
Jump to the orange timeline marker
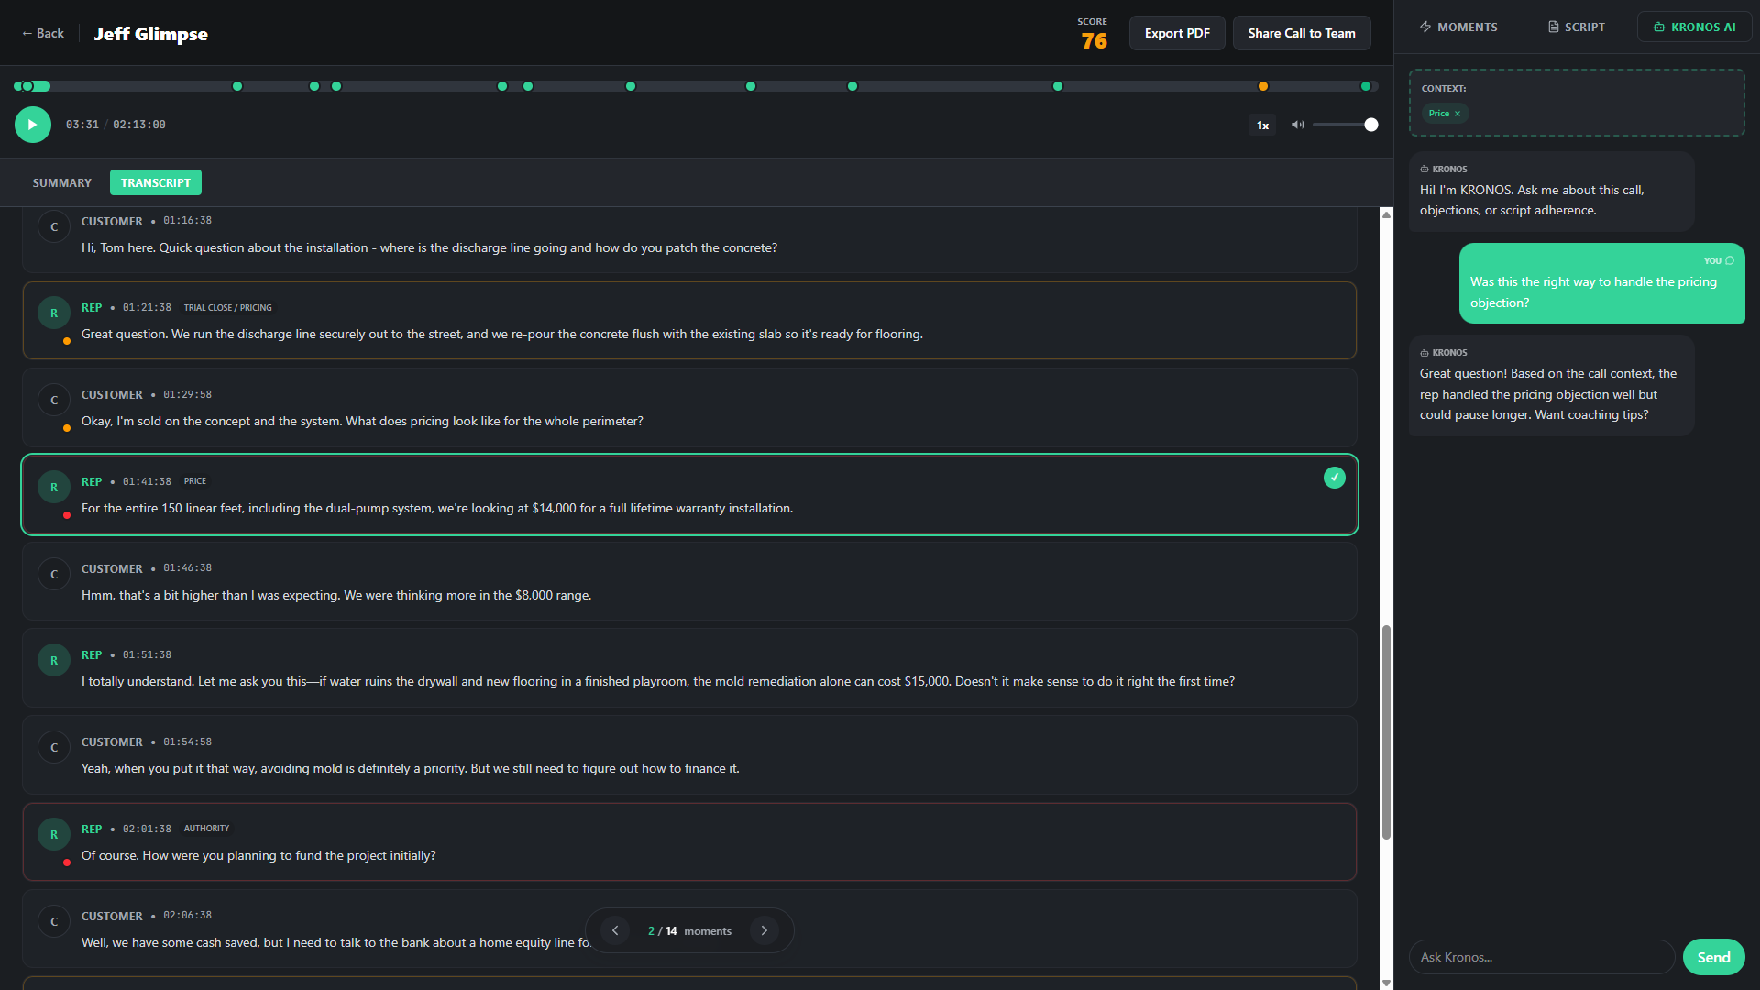[x=1262, y=86]
